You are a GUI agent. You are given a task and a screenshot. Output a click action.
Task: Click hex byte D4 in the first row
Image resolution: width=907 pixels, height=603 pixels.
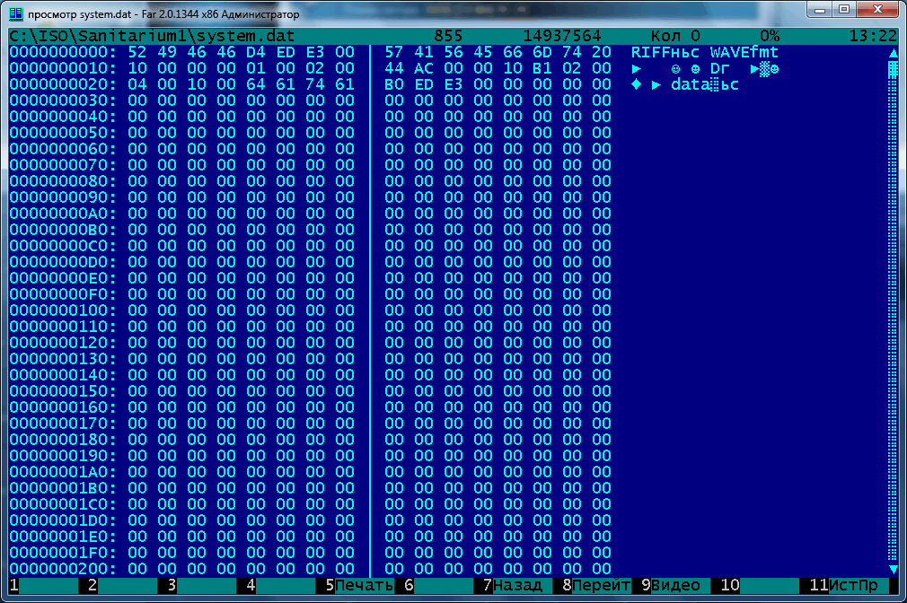coord(256,52)
